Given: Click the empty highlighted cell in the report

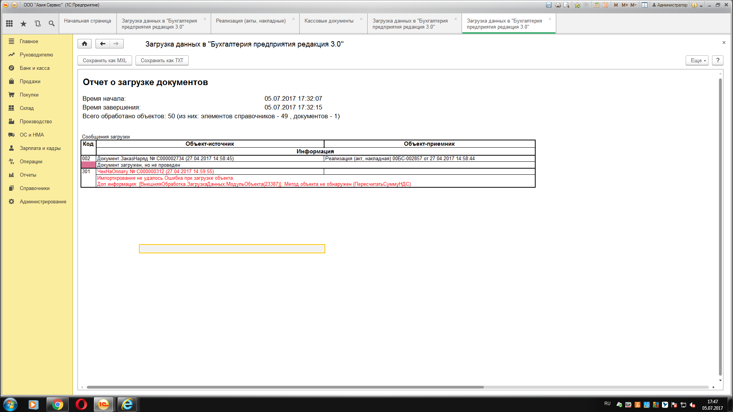Looking at the screenshot, I should click(x=232, y=249).
